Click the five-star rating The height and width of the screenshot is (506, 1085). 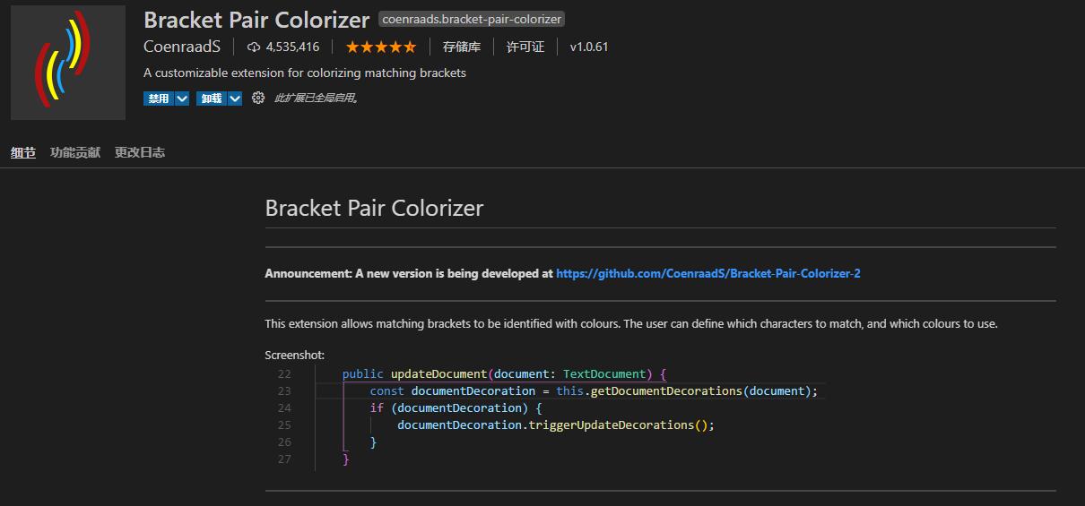(381, 47)
